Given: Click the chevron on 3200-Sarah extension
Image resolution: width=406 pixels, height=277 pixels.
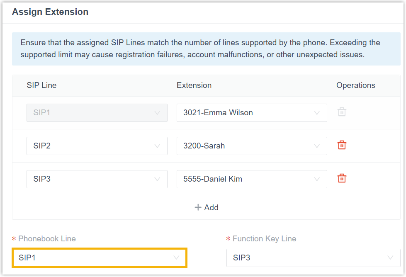Looking at the screenshot, I should (317, 146).
